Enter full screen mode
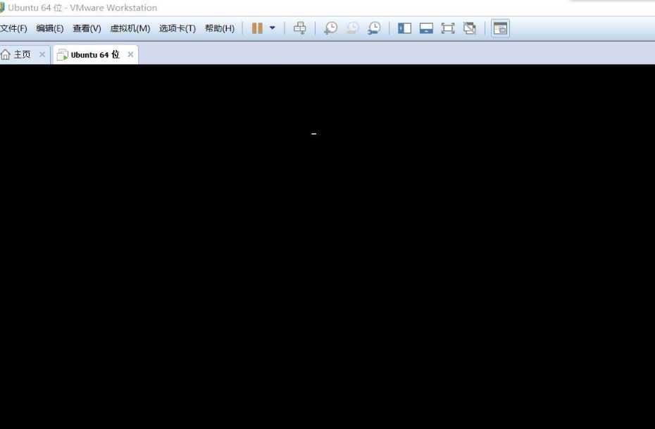655x429 pixels. click(x=448, y=28)
